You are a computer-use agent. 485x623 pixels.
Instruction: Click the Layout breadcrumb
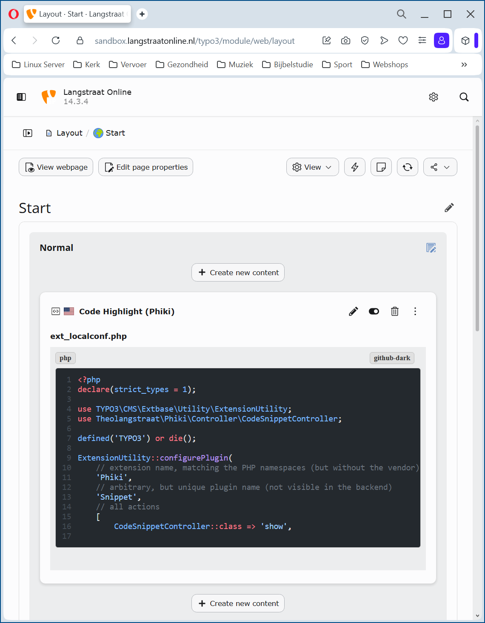click(64, 133)
